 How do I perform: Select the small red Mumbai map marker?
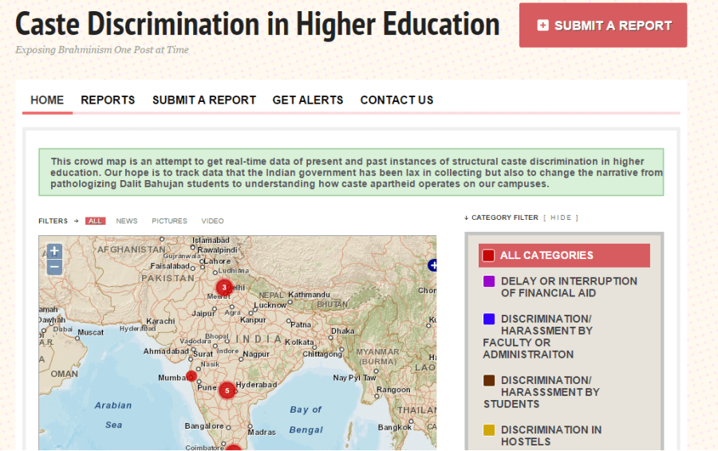point(191,376)
